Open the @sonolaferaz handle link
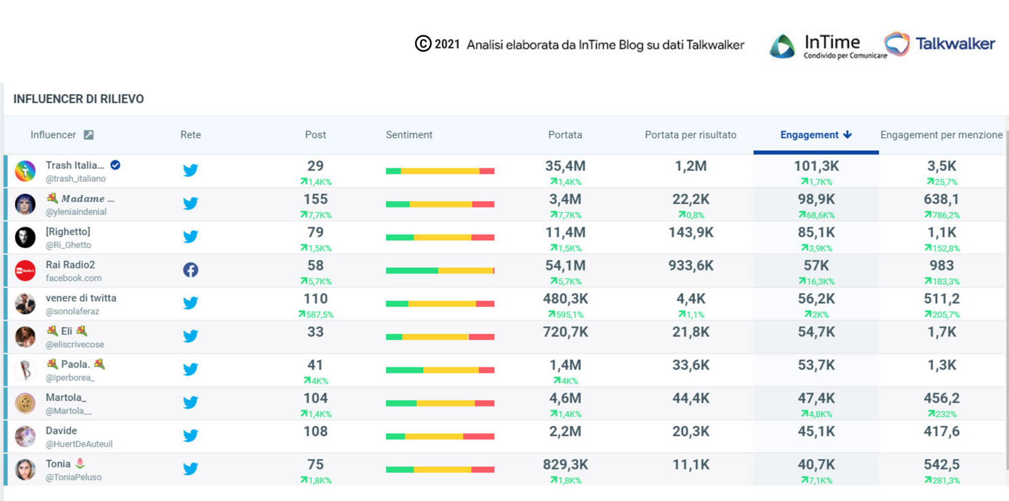 73,311
